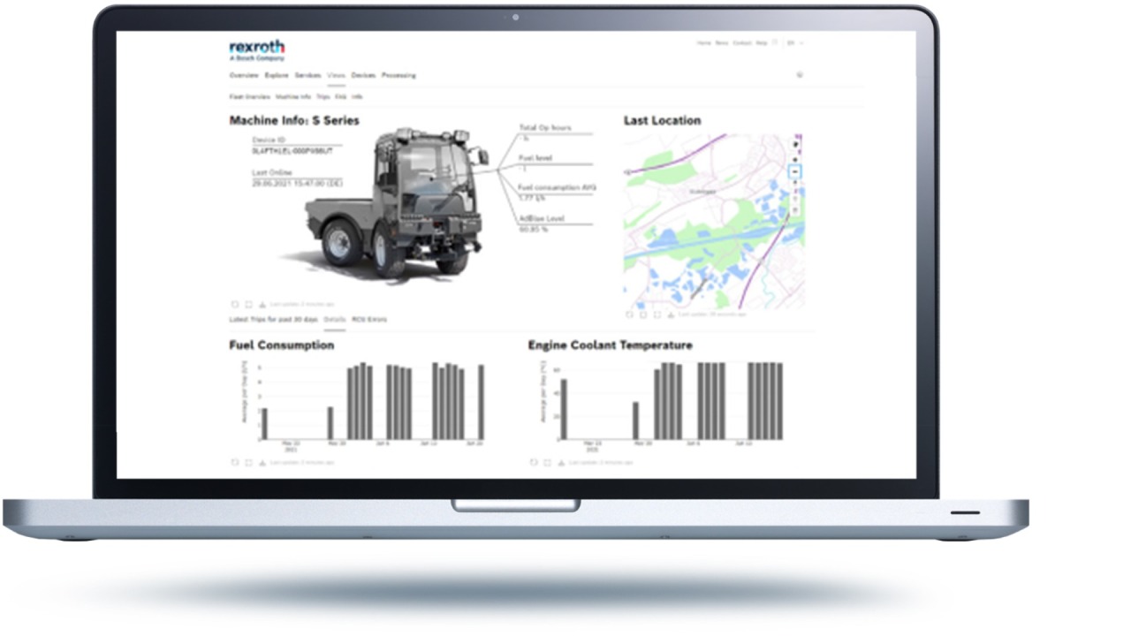Open fullscreen for Machine Info panel
This screenshot has height=636, width=1131.
click(x=248, y=304)
